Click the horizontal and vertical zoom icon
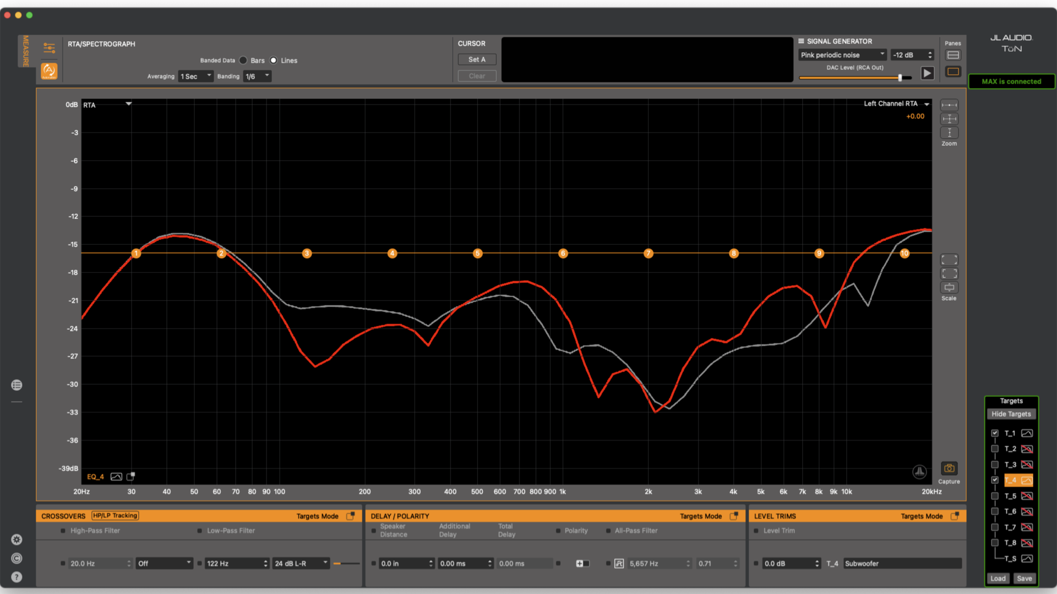This screenshot has width=1057, height=594. 949,119
